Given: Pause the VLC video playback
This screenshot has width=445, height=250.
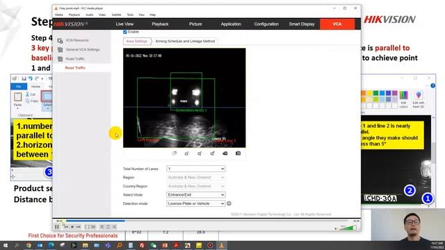Looking at the screenshot, I should pyautogui.click(x=57, y=227).
